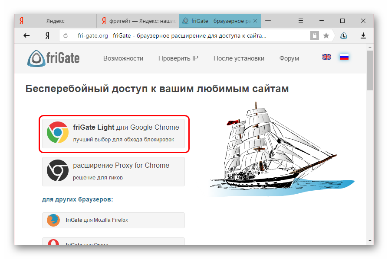Screen dimensions: 388x259
Task: Go to Проверить IP page
Action: [x=178, y=58]
